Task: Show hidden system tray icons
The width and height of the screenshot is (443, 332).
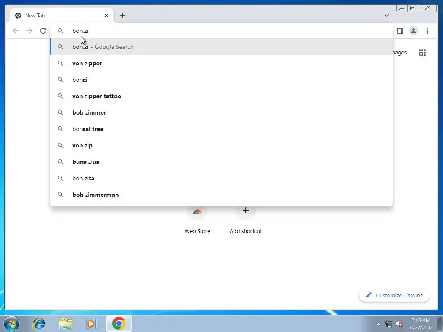Action: coord(378,324)
